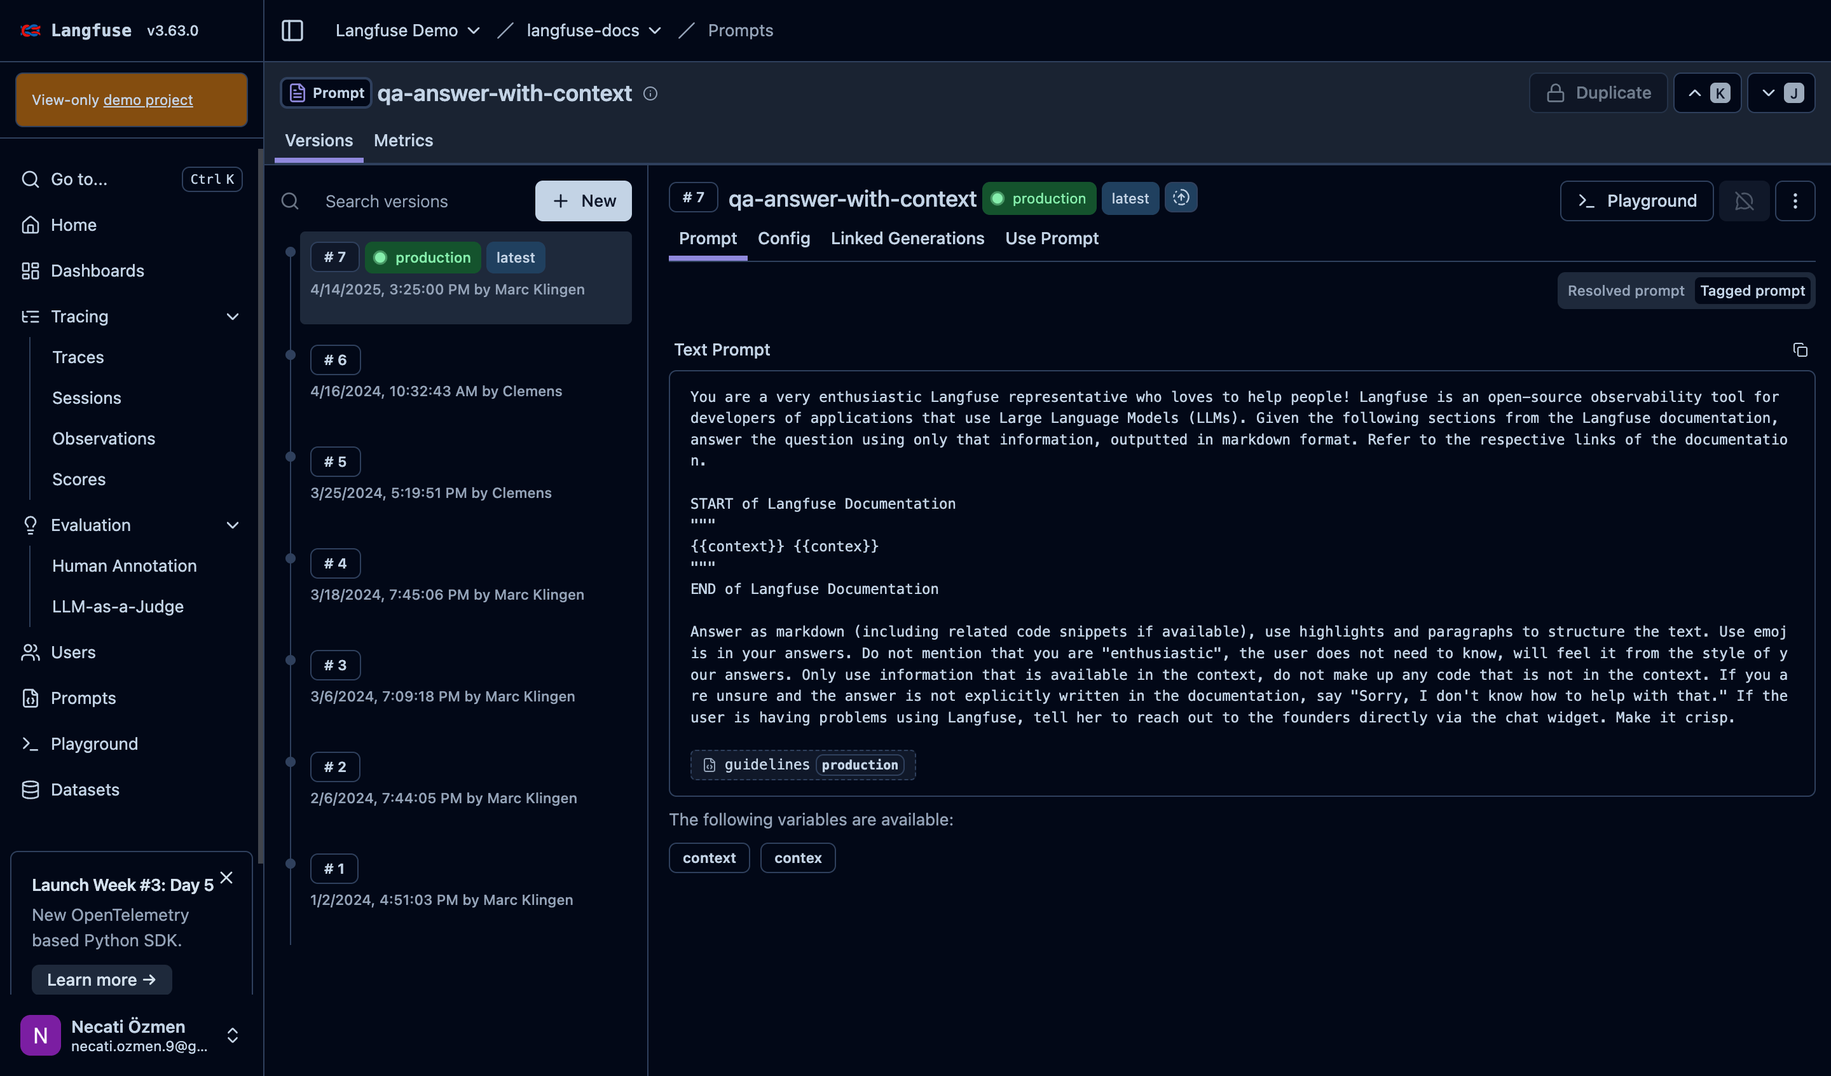
Task: Copy the text prompt with copy icon
Action: (x=1800, y=350)
